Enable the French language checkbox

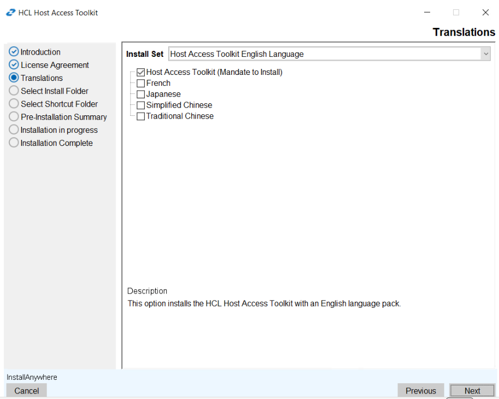[x=140, y=84]
